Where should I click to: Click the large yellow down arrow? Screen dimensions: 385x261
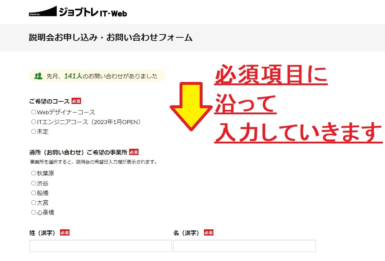click(191, 106)
